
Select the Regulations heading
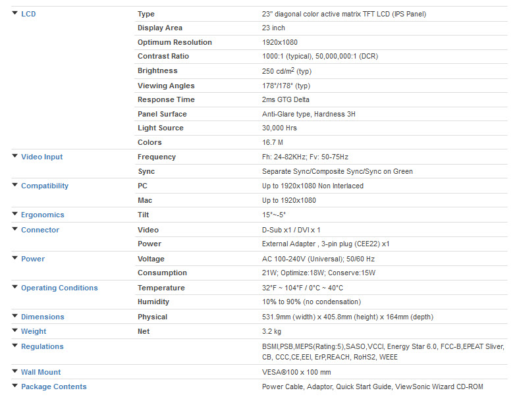pyautogui.click(x=42, y=346)
